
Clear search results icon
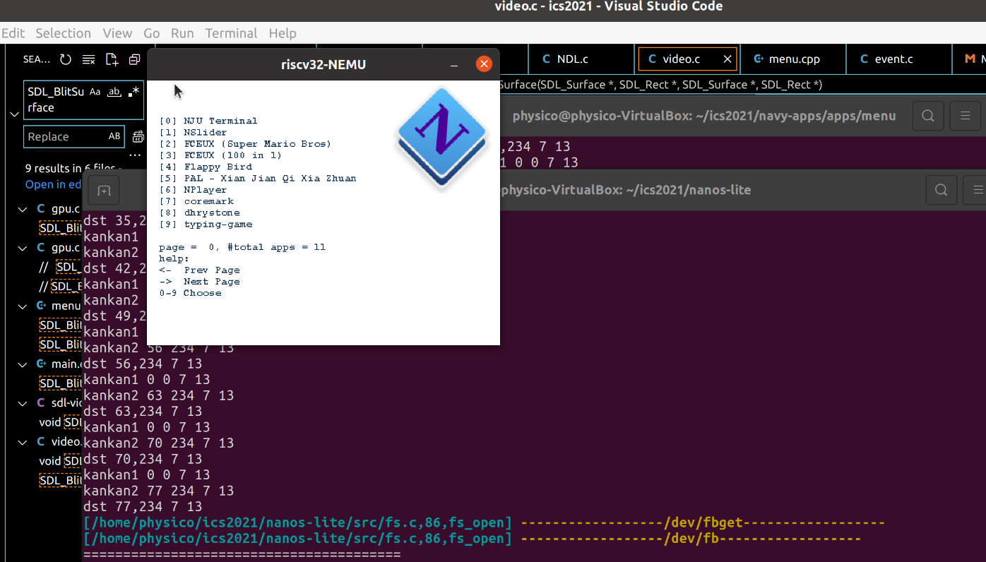(88, 59)
